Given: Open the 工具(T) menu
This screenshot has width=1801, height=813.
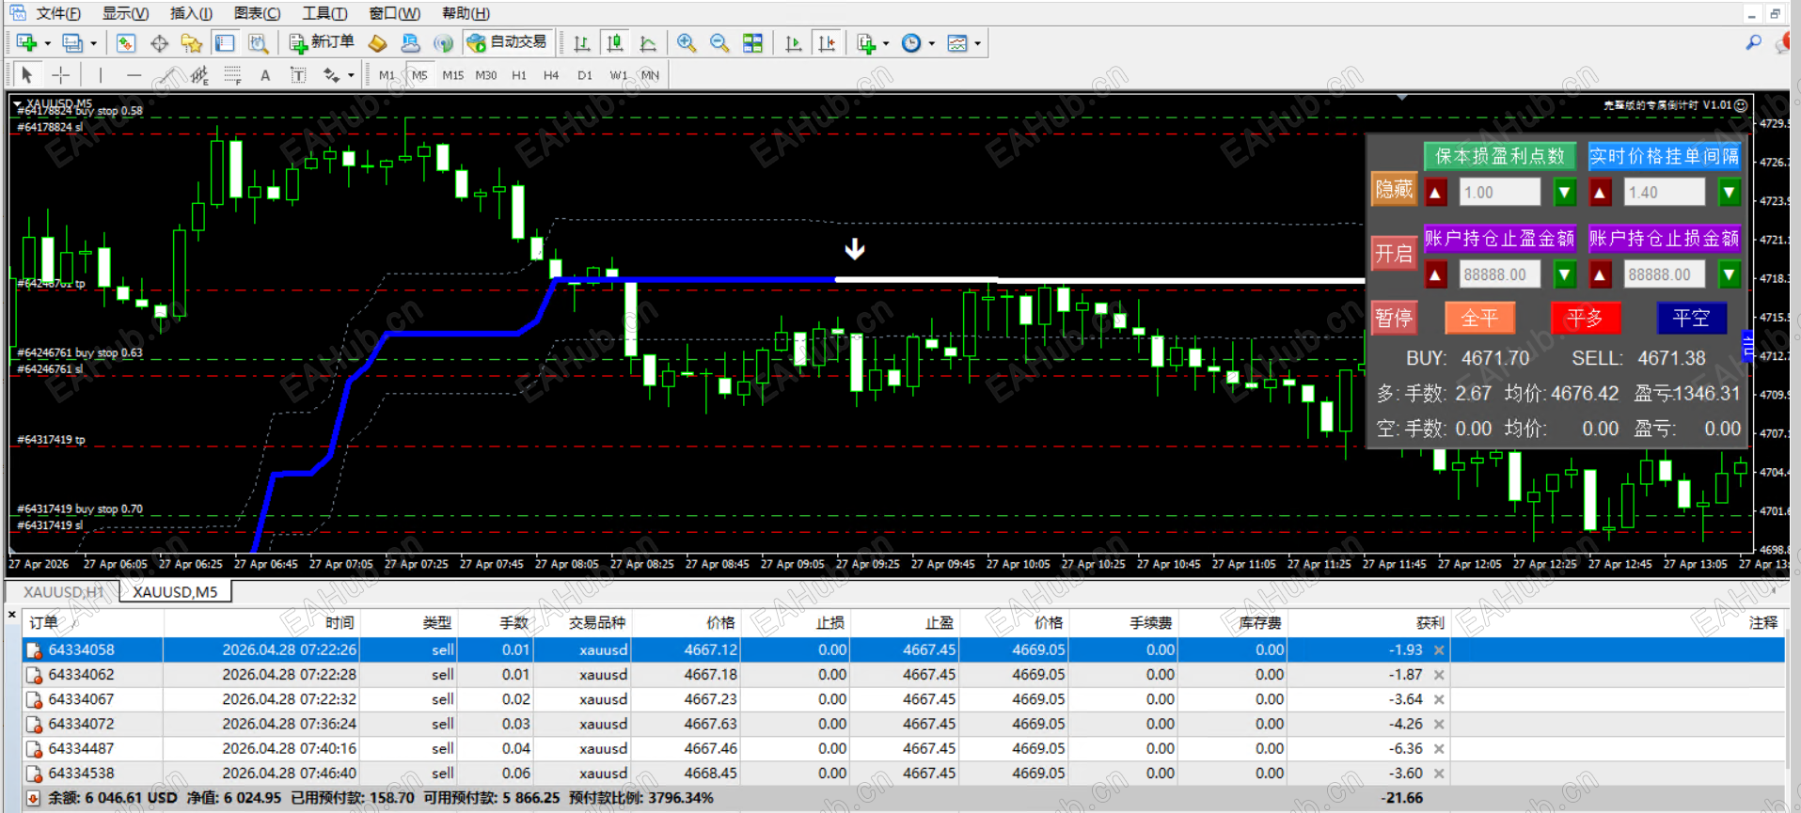Looking at the screenshot, I should tap(324, 13).
